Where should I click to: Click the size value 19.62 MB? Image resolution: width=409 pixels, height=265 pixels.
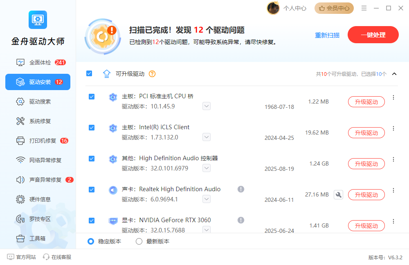click(x=317, y=132)
